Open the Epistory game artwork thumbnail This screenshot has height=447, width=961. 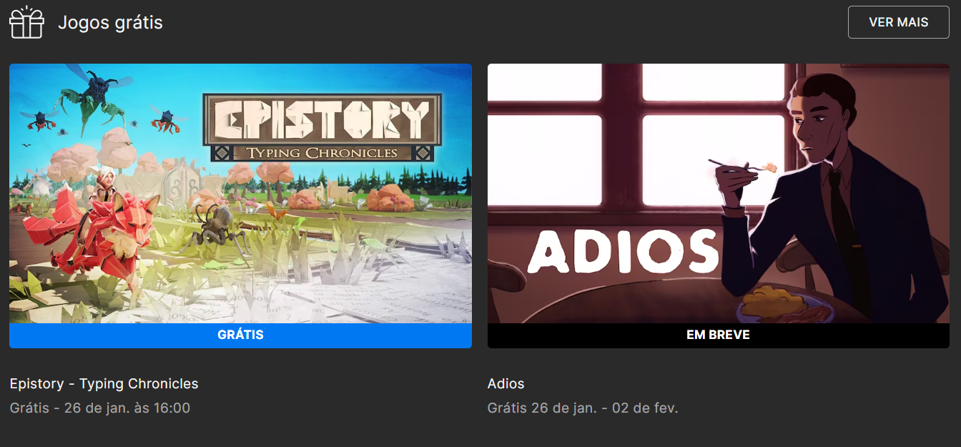240,193
